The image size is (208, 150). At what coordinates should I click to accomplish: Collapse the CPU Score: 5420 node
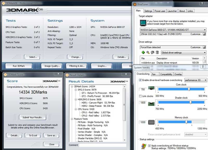tap(76, 109)
